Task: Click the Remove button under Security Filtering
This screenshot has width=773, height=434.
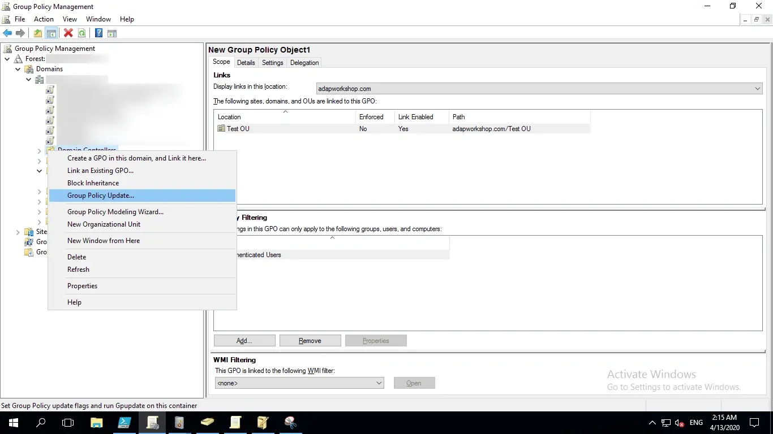Action: pyautogui.click(x=310, y=341)
